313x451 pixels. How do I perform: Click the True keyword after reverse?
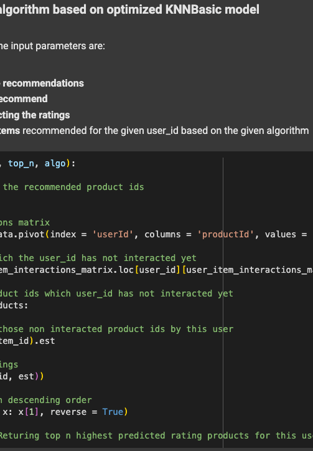click(x=113, y=412)
